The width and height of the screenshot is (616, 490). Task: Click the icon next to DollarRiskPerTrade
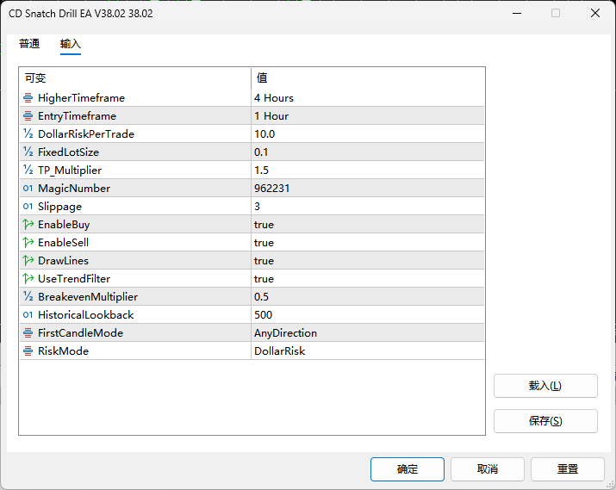tap(28, 134)
